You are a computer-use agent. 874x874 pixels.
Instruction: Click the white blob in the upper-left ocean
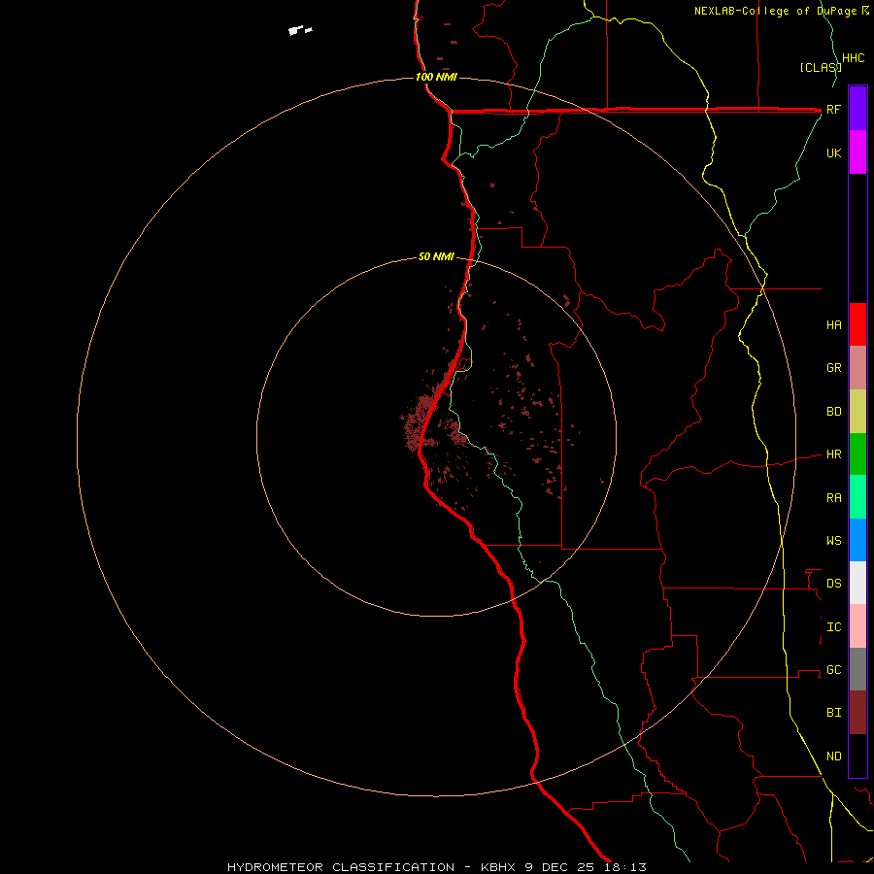(x=299, y=29)
